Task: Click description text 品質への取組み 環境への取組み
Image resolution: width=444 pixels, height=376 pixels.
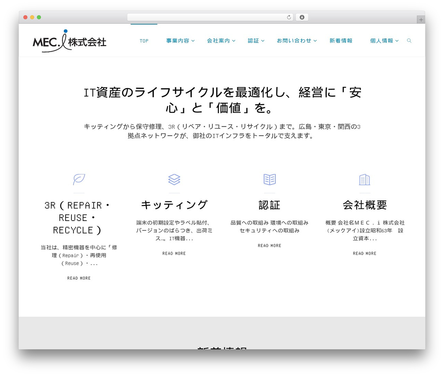Action: click(270, 227)
